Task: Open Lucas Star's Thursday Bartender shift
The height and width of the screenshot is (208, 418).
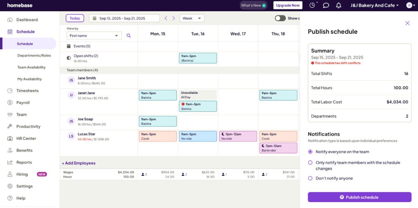Action: (278, 148)
